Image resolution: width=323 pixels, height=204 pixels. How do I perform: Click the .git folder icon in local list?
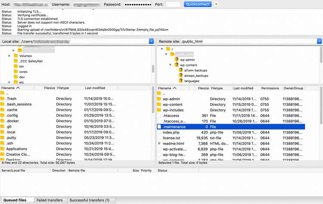click(3, 127)
